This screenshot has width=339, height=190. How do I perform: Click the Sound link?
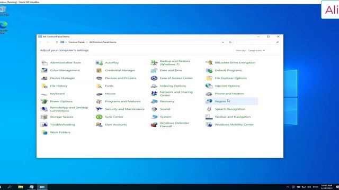click(165, 109)
